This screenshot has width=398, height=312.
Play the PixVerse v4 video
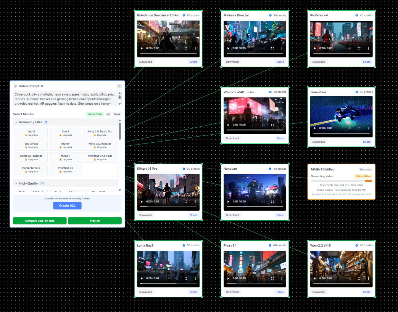point(315,48)
